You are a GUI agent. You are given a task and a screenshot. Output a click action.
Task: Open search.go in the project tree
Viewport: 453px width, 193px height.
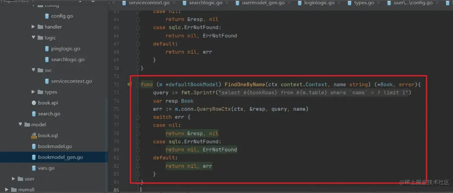49,114
